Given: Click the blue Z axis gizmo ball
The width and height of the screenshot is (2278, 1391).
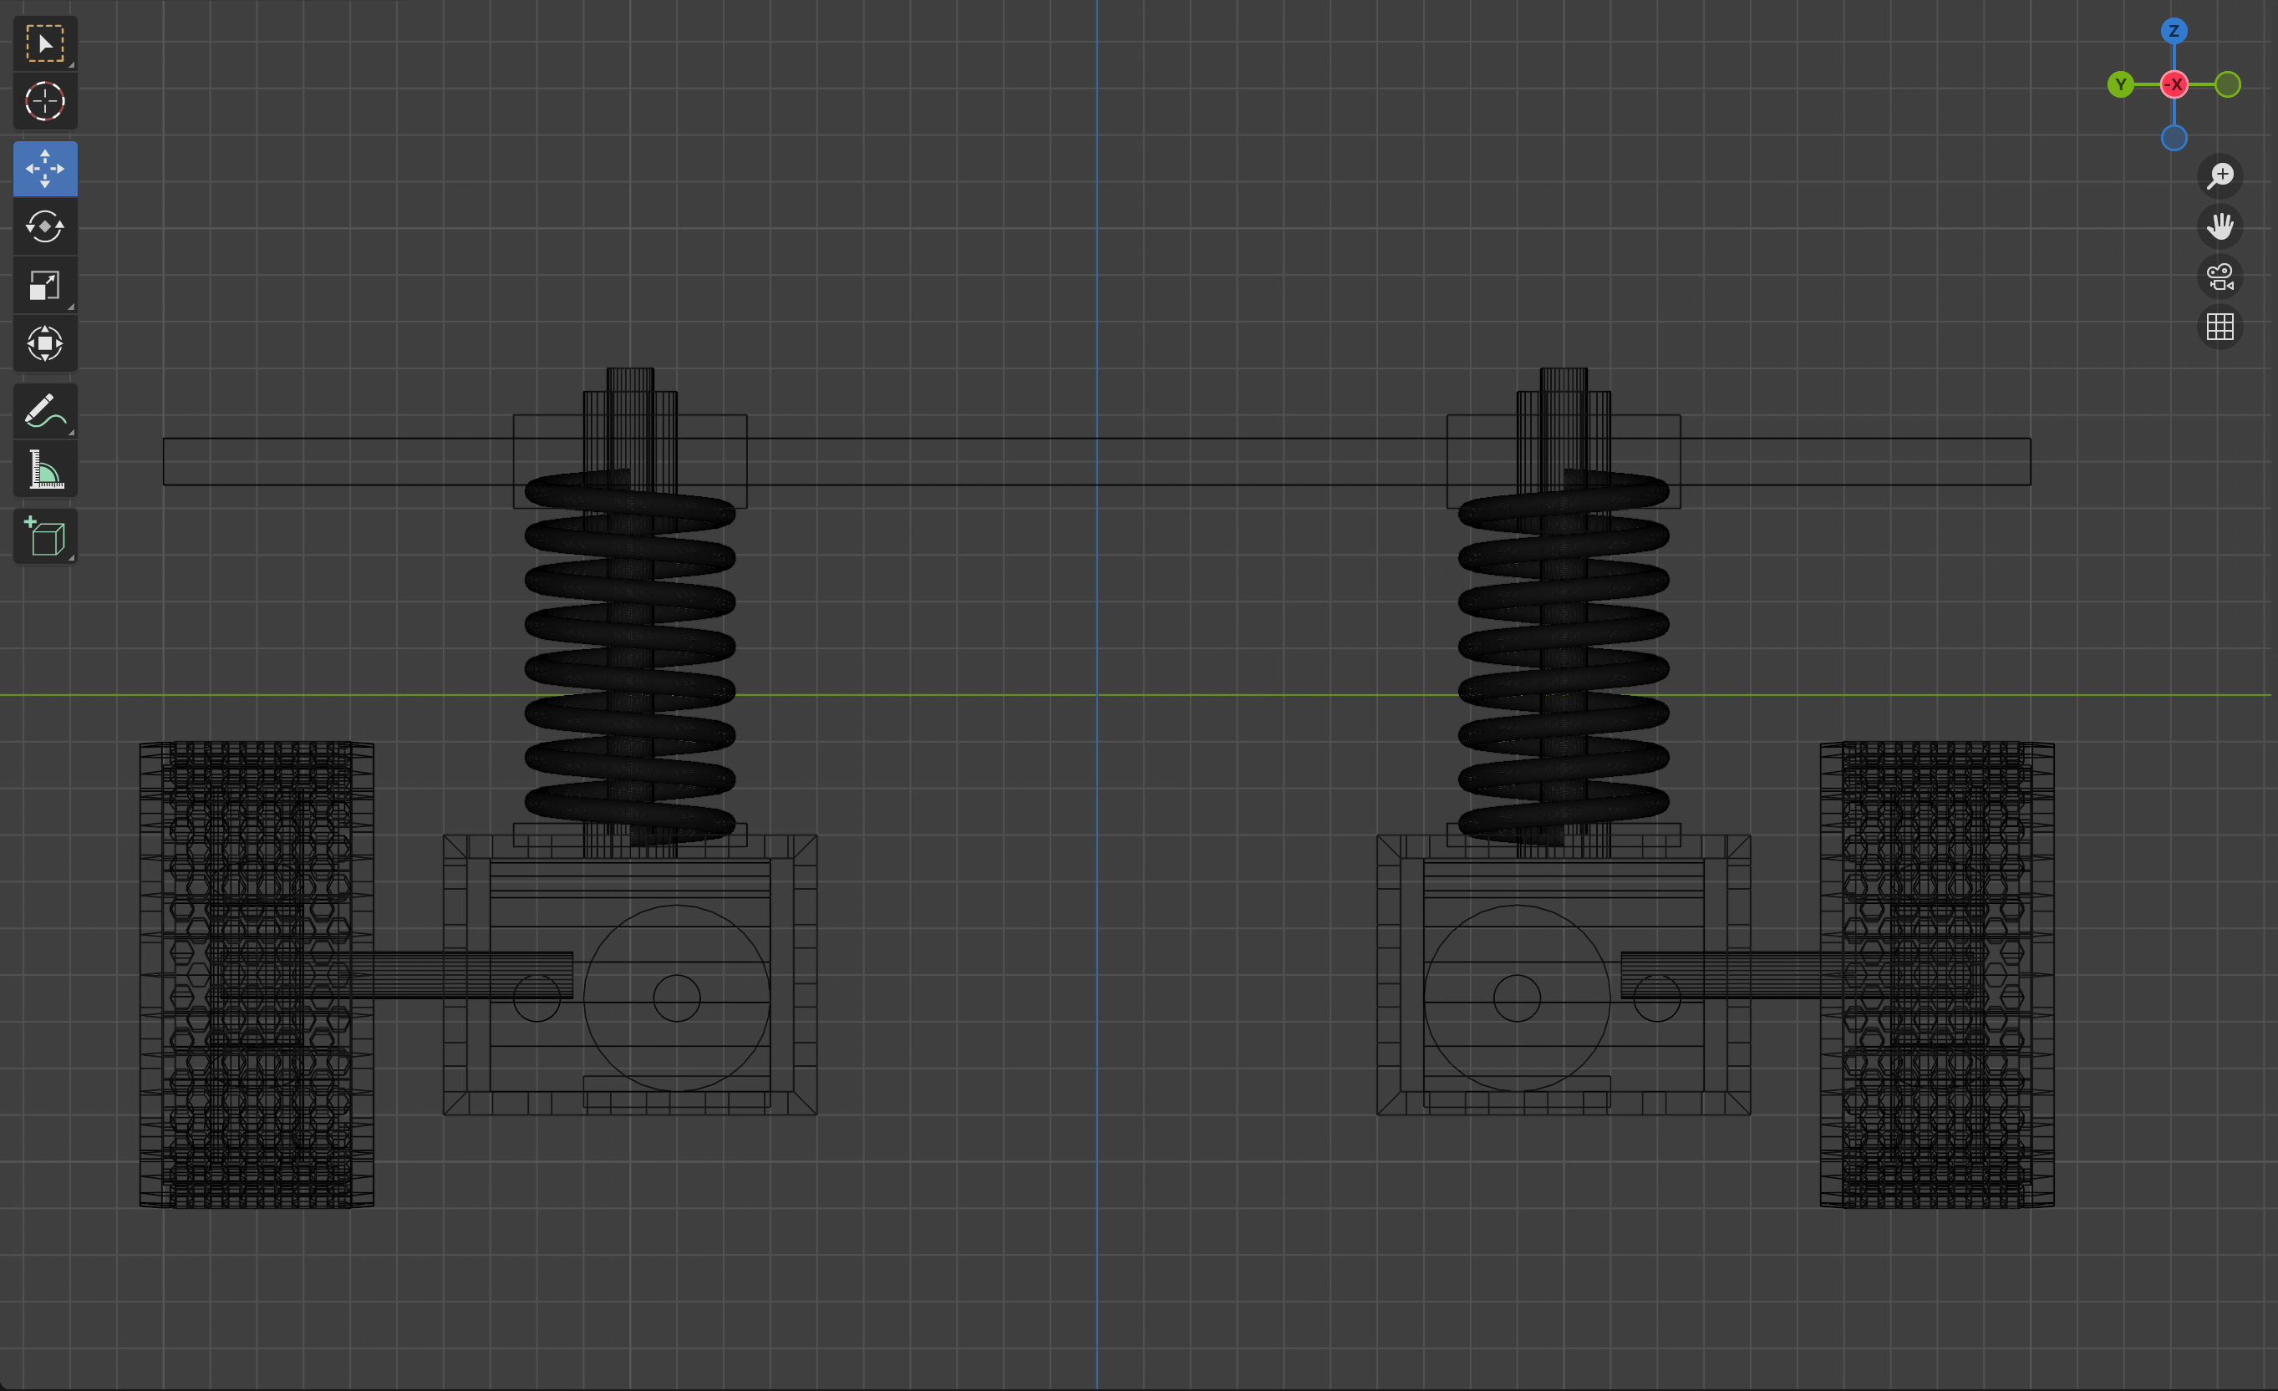Looking at the screenshot, I should point(2174,32).
